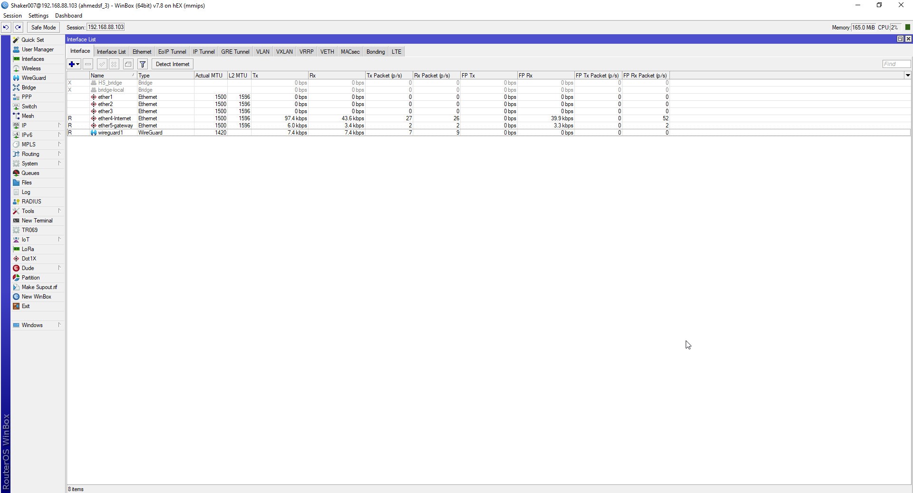Switch to the Interface List tab
Image resolution: width=913 pixels, height=493 pixels.
pos(111,52)
